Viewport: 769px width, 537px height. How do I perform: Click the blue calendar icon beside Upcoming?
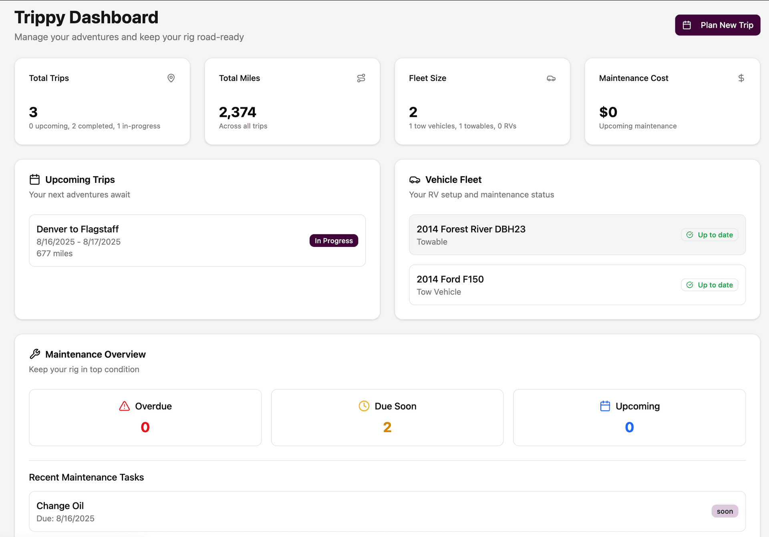(x=605, y=406)
